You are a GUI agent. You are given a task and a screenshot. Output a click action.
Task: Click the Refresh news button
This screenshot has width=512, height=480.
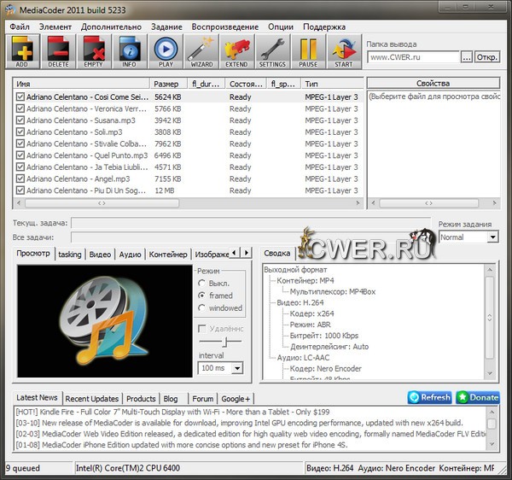point(430,397)
